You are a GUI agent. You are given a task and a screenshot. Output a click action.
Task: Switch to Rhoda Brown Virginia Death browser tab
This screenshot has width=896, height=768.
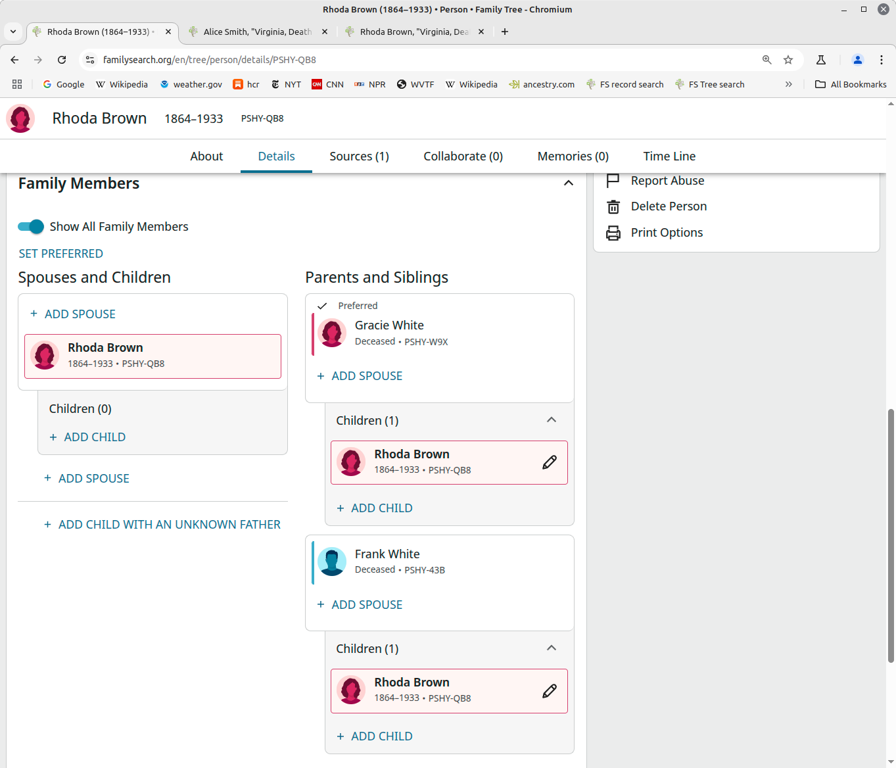coord(414,32)
